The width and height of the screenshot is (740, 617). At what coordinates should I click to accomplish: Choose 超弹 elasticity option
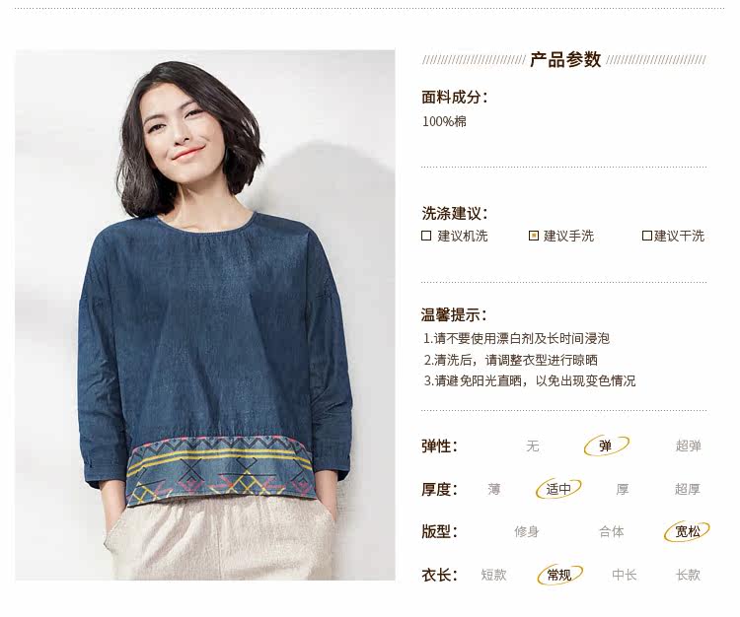pos(688,446)
